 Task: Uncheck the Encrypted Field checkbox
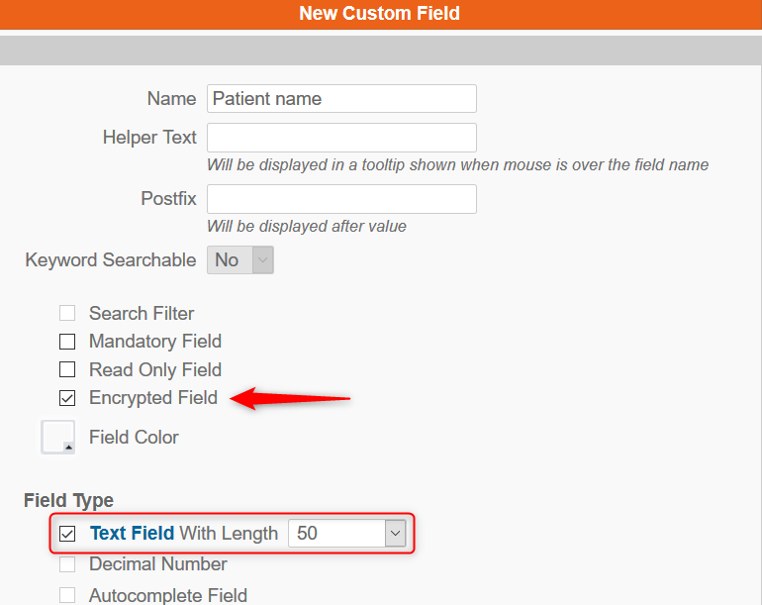(67, 398)
